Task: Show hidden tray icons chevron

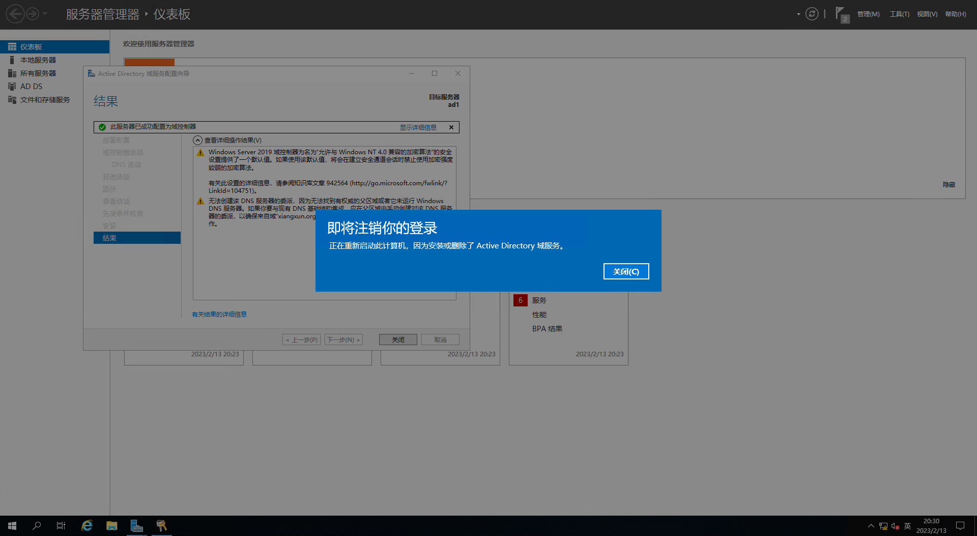Action: click(x=871, y=526)
